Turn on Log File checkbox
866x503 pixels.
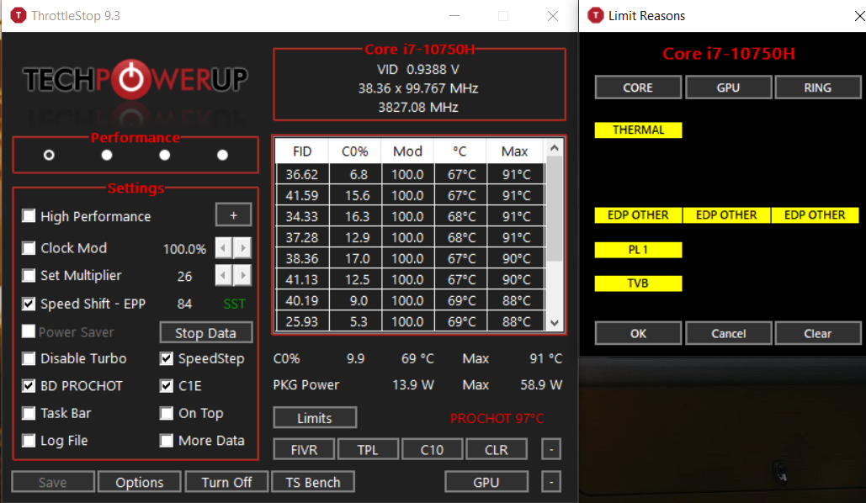point(28,440)
